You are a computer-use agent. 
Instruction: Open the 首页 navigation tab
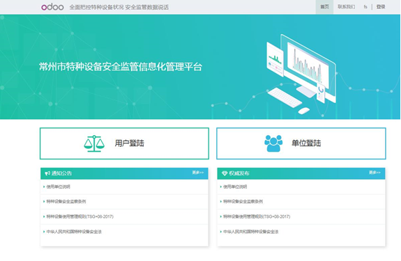coord(324,7)
